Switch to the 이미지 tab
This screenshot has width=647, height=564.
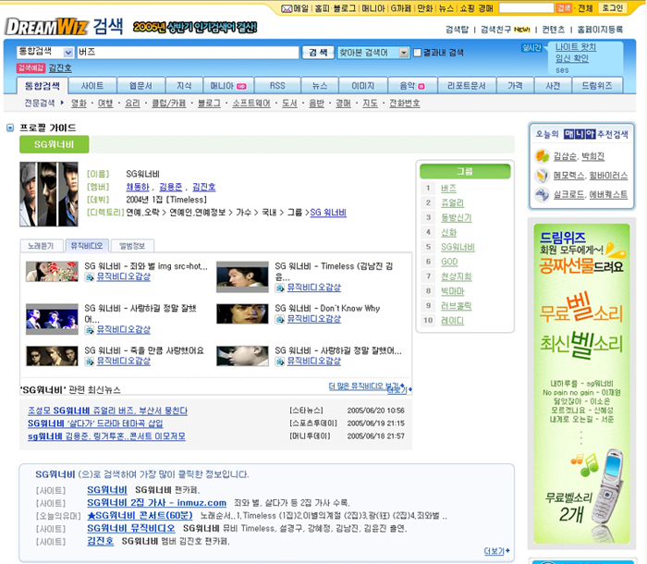[x=363, y=86]
